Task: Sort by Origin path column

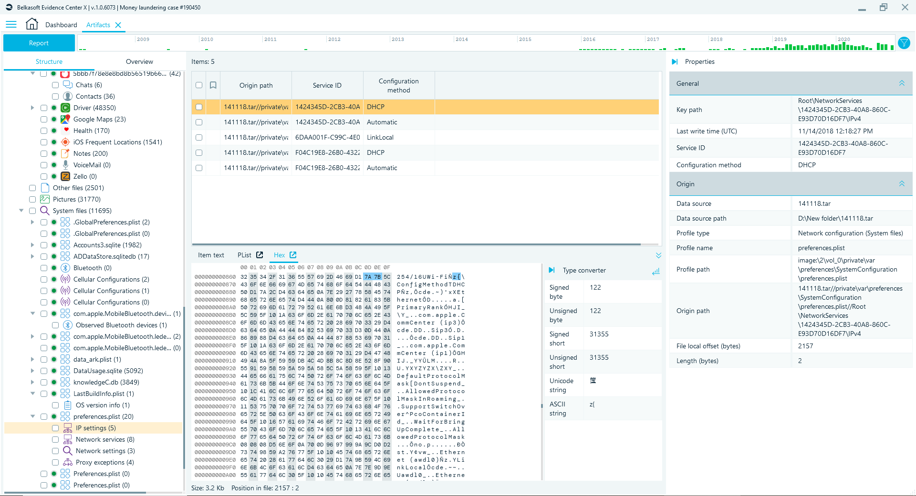Action: pos(256,85)
